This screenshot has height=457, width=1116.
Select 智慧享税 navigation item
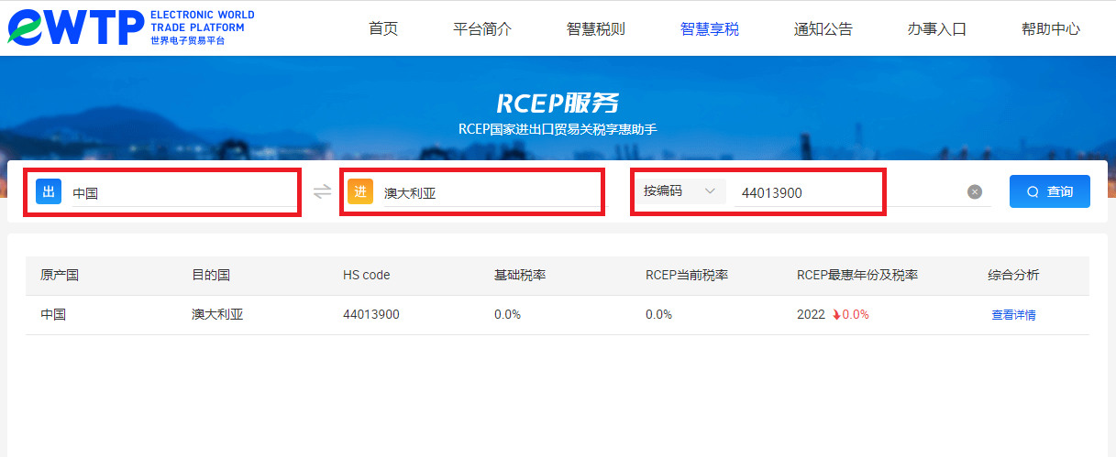pyautogui.click(x=710, y=28)
